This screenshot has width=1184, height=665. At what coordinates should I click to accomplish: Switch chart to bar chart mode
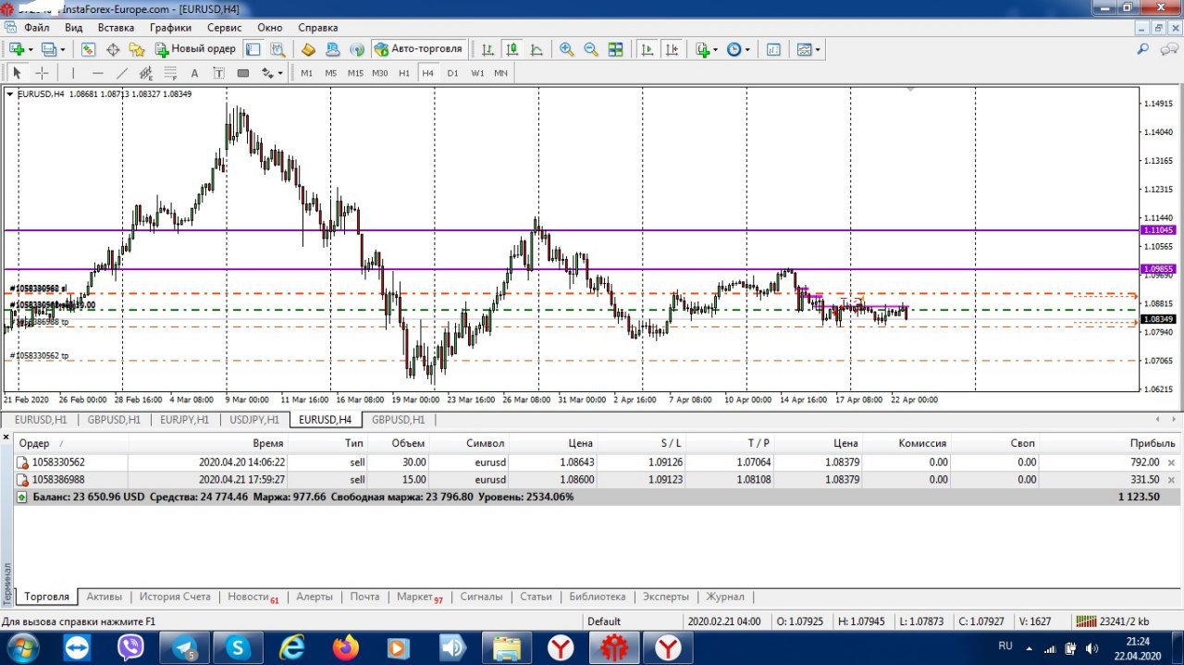pyautogui.click(x=486, y=49)
